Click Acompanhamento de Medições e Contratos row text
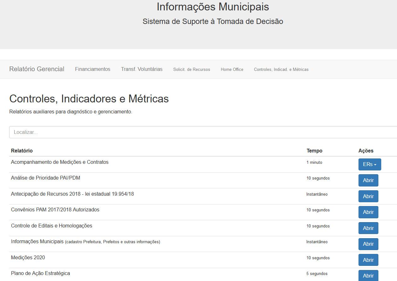 point(60,162)
